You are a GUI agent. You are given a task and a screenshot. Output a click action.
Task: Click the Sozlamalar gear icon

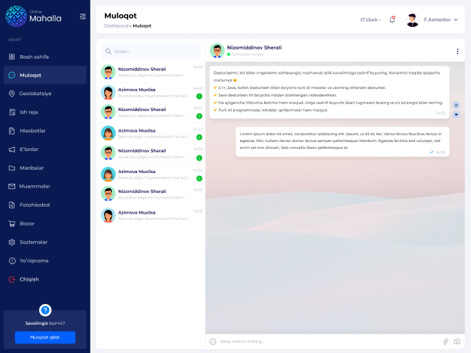click(12, 242)
